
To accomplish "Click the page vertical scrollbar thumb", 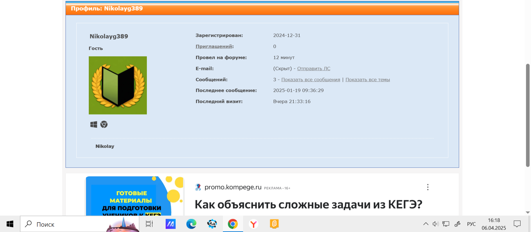I will click(x=528, y=115).
